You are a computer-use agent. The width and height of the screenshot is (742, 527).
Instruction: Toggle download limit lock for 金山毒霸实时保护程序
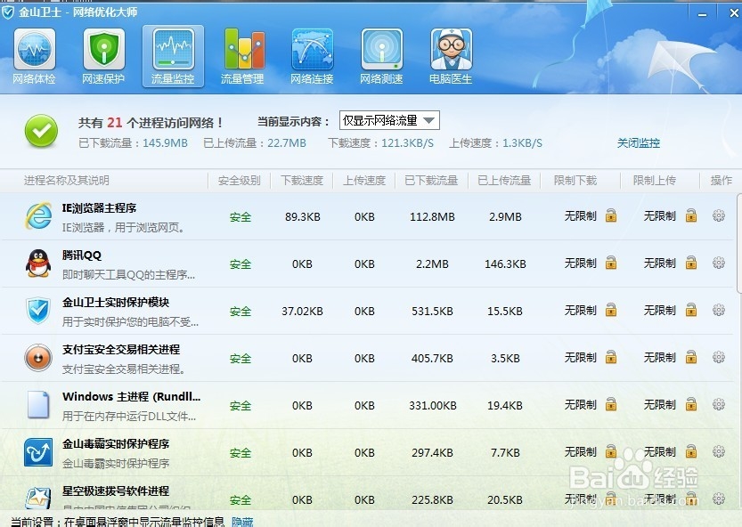tap(611, 452)
